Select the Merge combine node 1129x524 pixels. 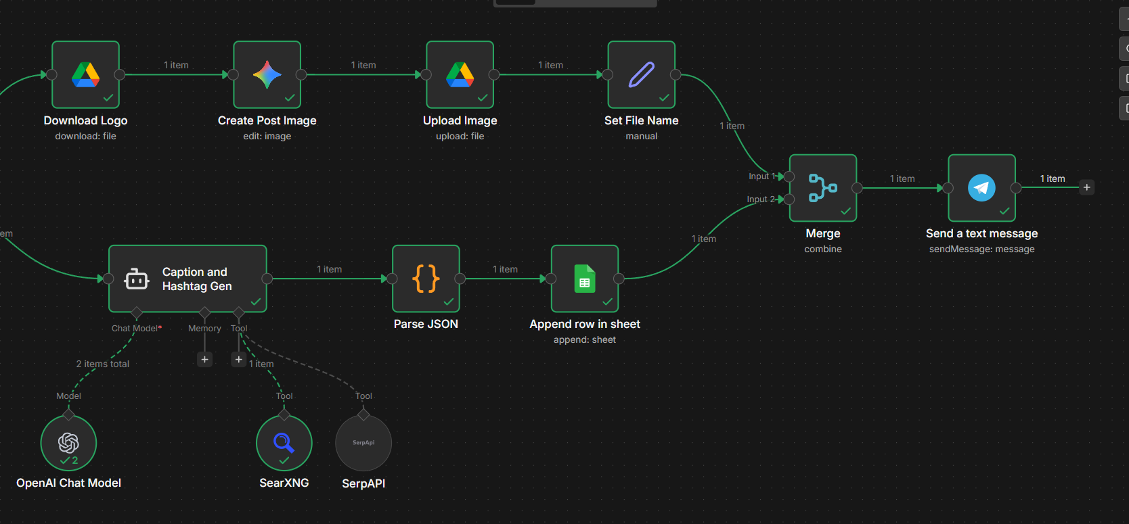(823, 188)
